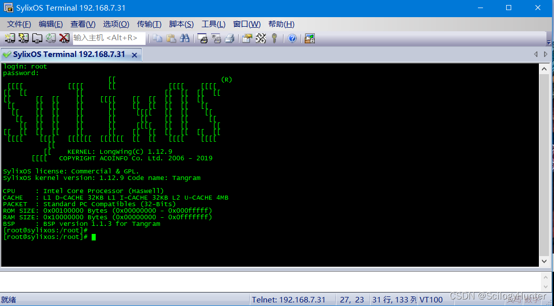Screen dimensions: 554x306
Task: Click the 'SylixOS license: Commercial & GPL.' line
Action: tap(71, 171)
